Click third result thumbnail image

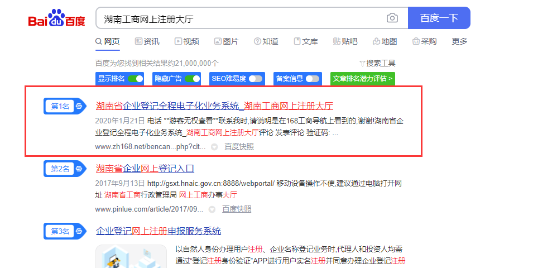point(131,256)
